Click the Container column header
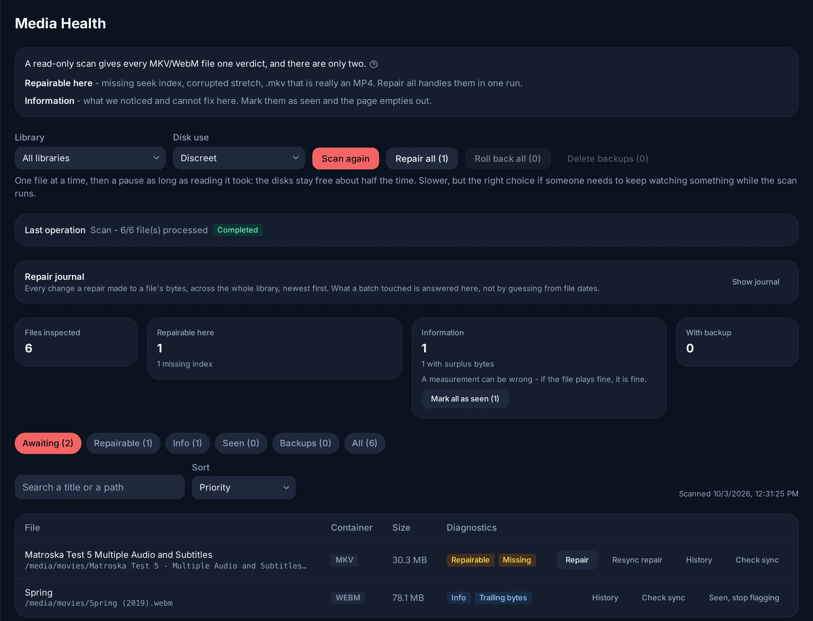 tap(352, 528)
